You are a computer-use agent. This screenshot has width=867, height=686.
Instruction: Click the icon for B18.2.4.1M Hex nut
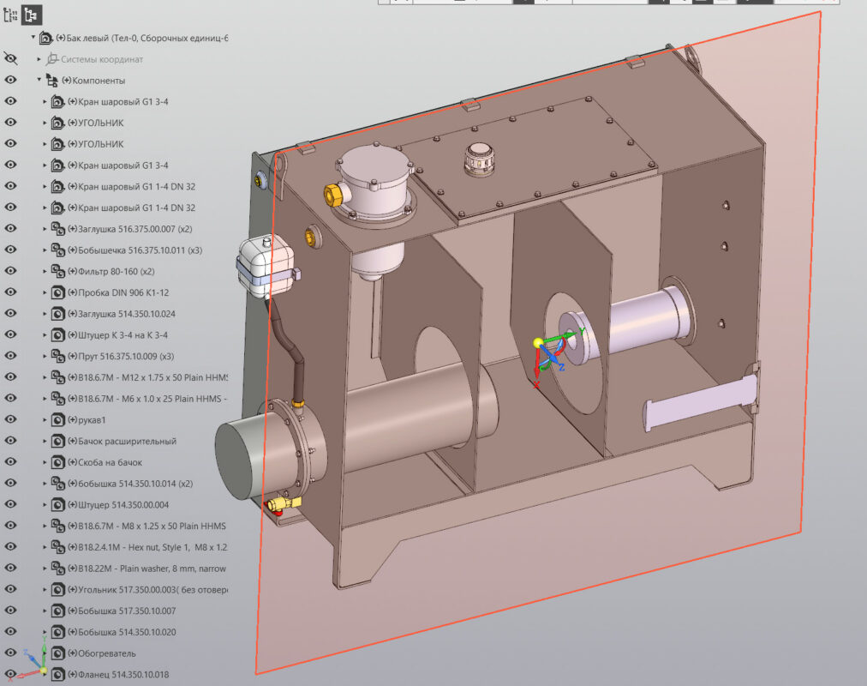click(58, 547)
